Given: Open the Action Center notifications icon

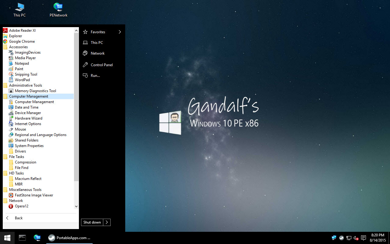Looking at the screenshot, I should (x=363, y=238).
